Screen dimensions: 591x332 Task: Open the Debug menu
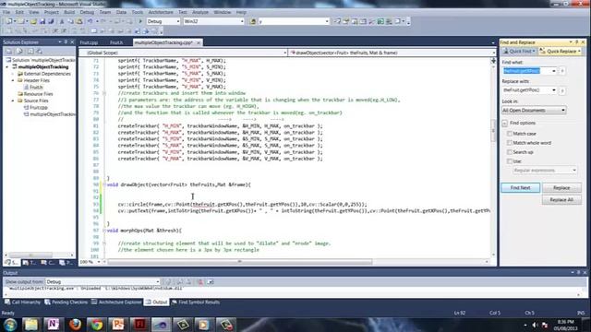point(87,12)
